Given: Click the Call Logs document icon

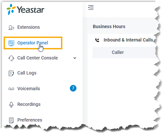Looking at the screenshot, I should coord(11,73).
